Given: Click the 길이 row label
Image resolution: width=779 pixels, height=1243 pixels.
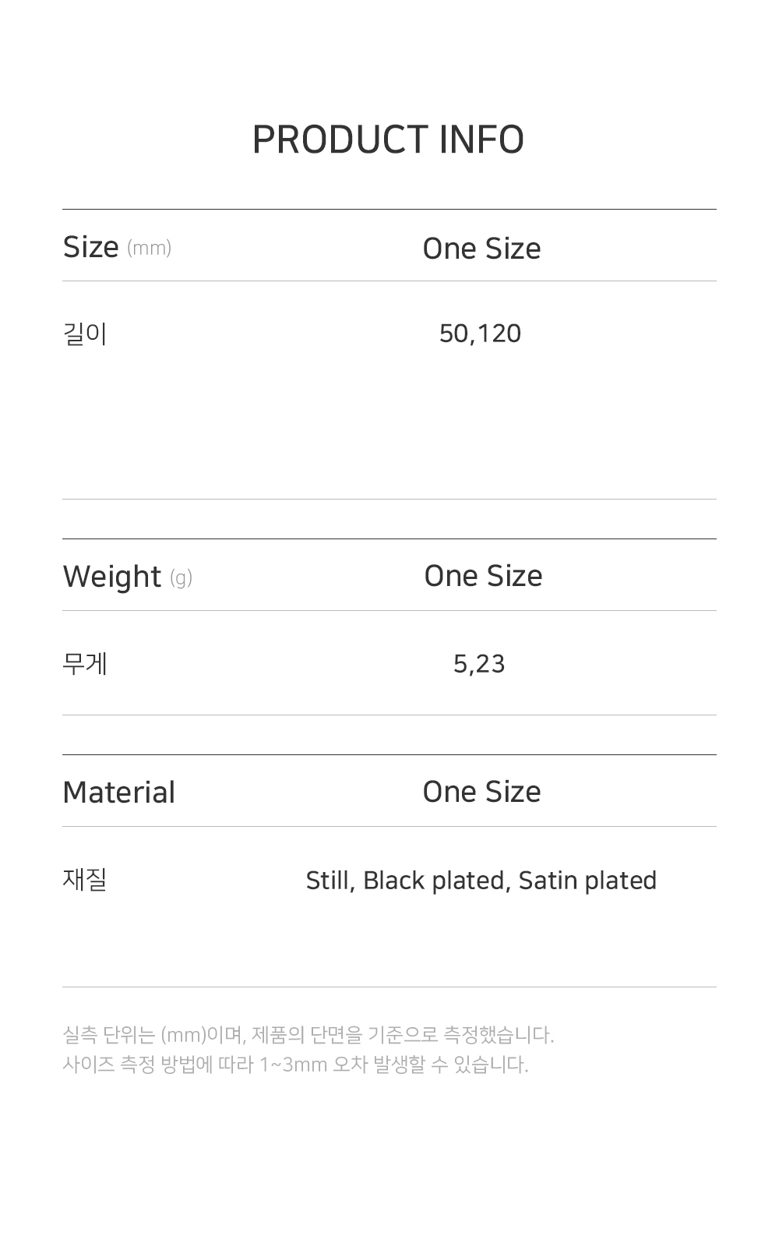Looking at the screenshot, I should (84, 334).
